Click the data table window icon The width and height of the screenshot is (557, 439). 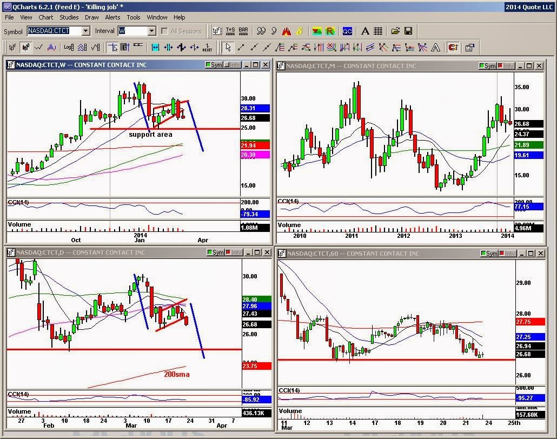[x=125, y=47]
